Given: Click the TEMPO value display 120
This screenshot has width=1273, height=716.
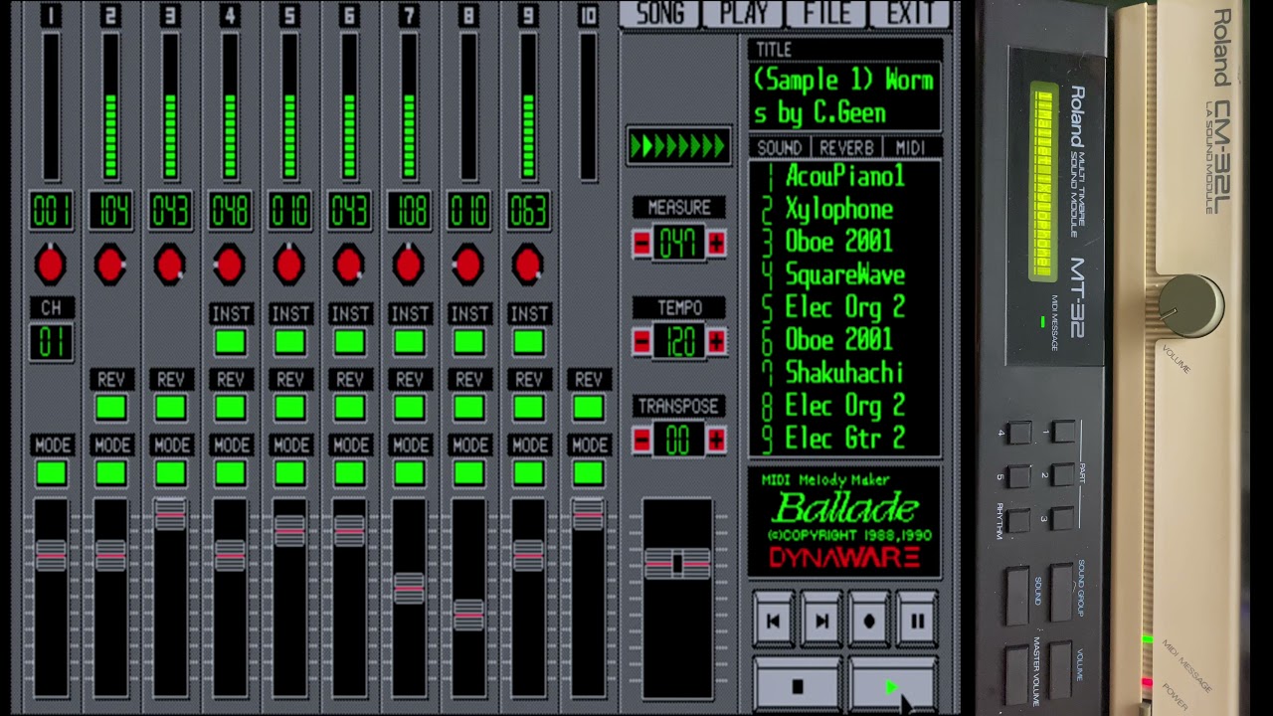Looking at the screenshot, I should (679, 342).
